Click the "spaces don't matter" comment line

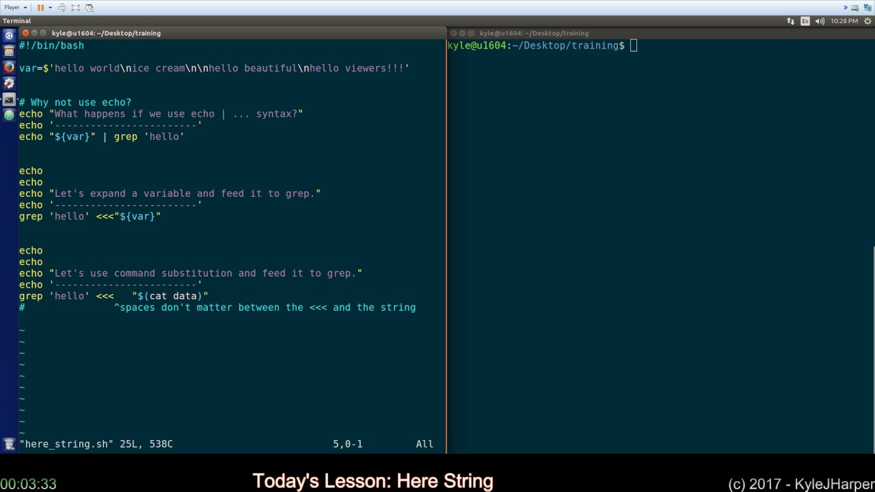point(217,307)
